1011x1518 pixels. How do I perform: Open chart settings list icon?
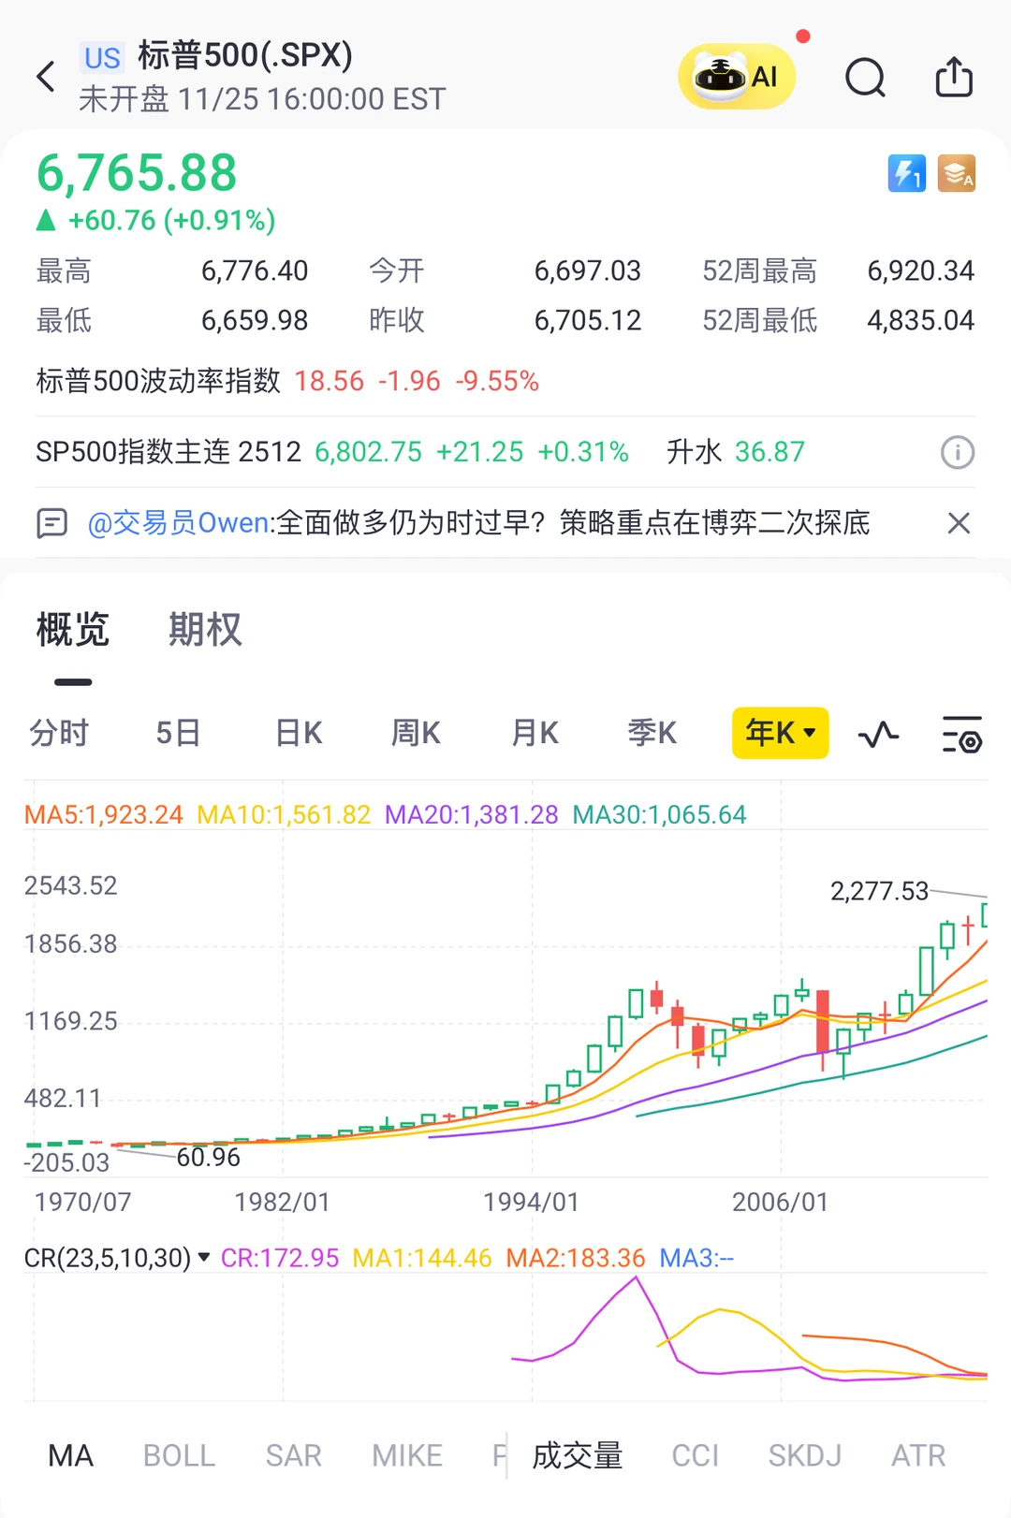point(961,734)
